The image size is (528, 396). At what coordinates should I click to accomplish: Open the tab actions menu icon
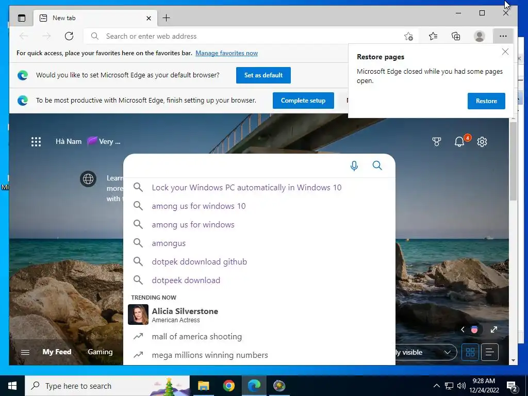coord(22,18)
